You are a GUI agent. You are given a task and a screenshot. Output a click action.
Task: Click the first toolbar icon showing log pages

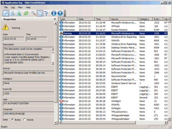click(6, 13)
